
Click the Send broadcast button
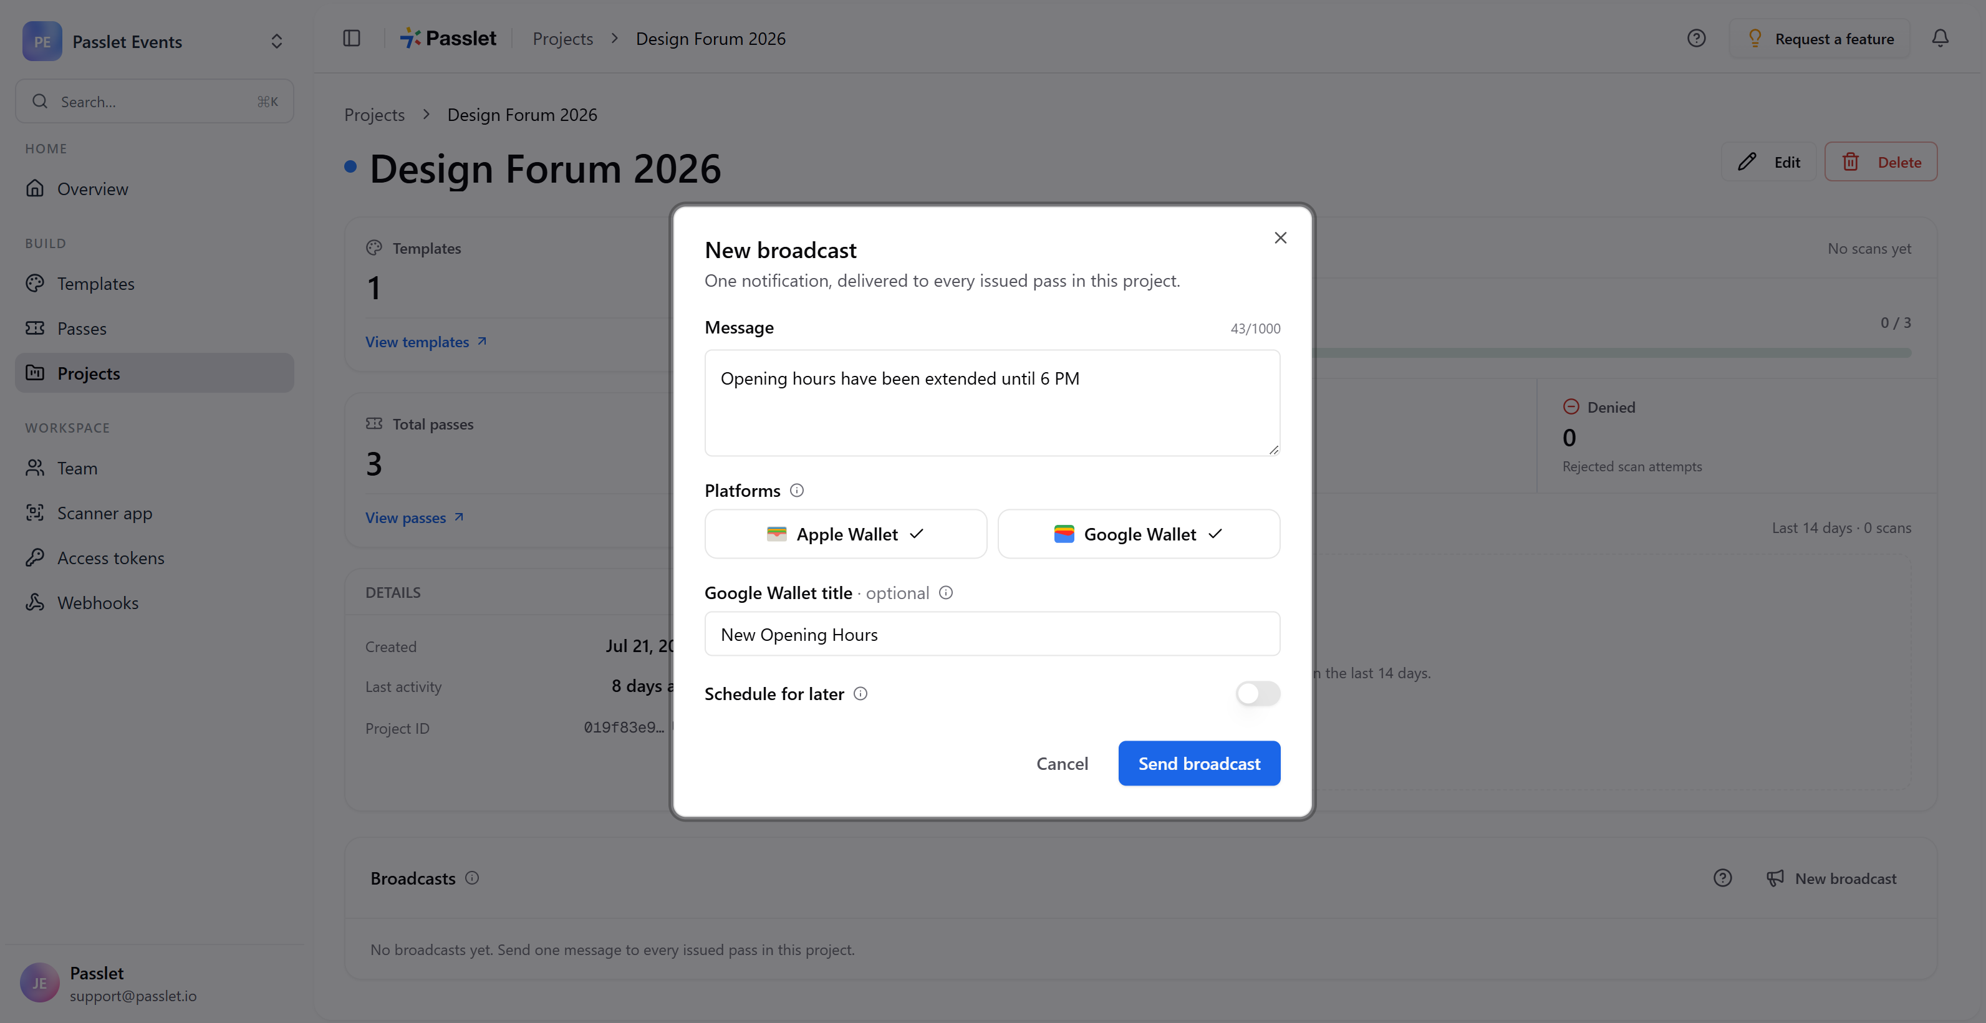click(1199, 763)
